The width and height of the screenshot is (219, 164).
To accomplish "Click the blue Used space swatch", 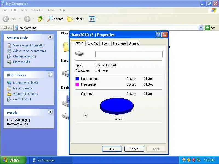I will point(77,79).
